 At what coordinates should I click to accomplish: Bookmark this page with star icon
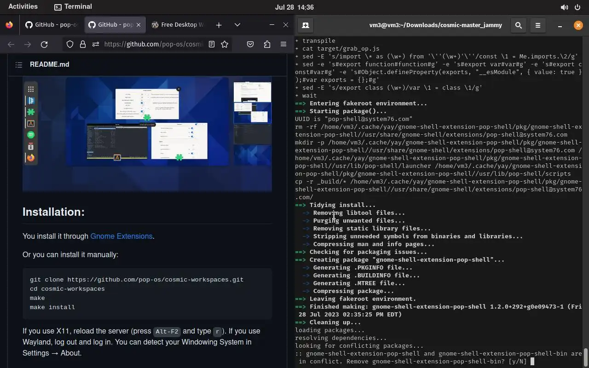[225, 44]
